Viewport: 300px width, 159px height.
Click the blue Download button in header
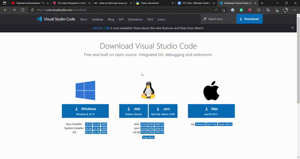249,19
